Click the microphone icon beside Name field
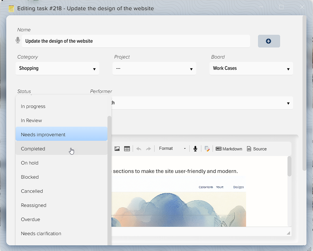The height and width of the screenshot is (251, 313). coord(18,40)
